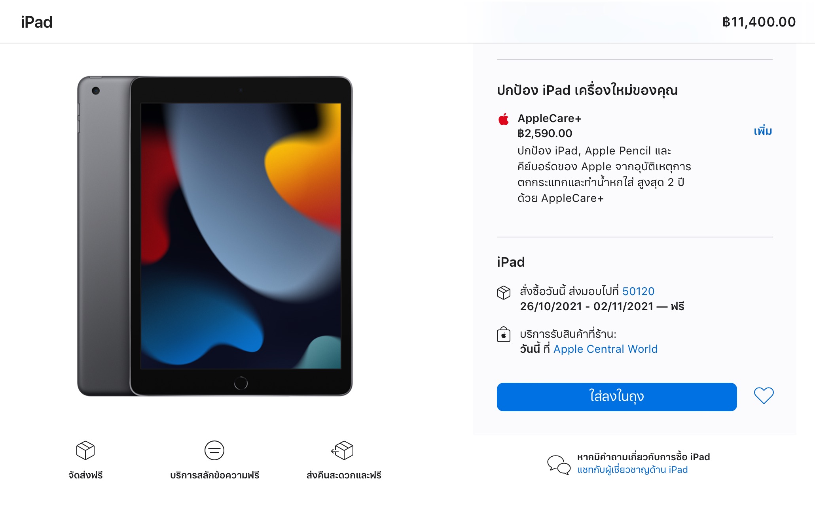Change delivery postal code 50120
Screen dimensions: 815x512
click(638, 291)
